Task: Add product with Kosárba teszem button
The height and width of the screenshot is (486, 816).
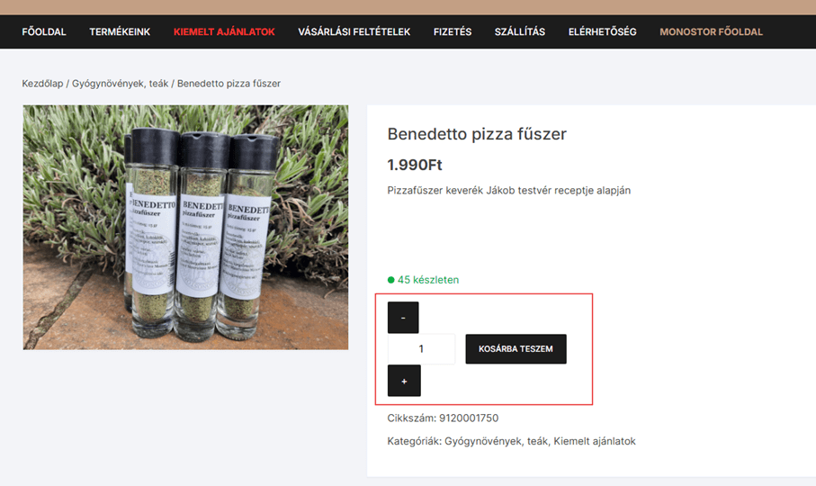Action: coord(516,348)
